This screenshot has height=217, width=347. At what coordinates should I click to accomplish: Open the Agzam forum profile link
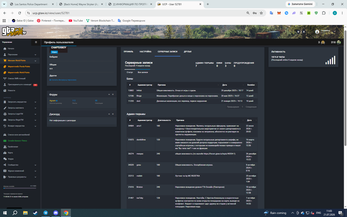52,101
